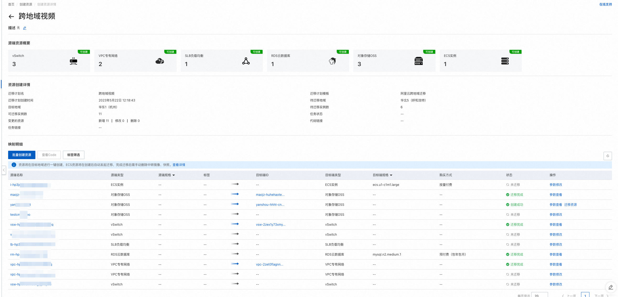Click the 按量付费 cell
The height and width of the screenshot is (297, 618).
click(446, 185)
